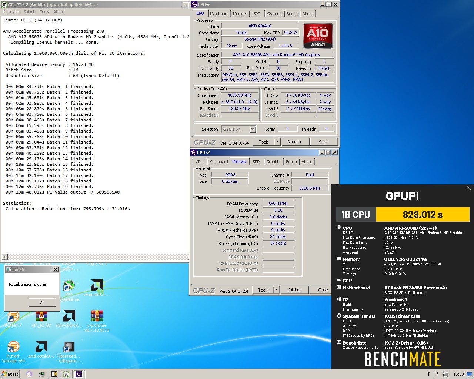
Task: Switch to SPD tab in bottom CPU-Z
Action: pyautogui.click(x=256, y=162)
